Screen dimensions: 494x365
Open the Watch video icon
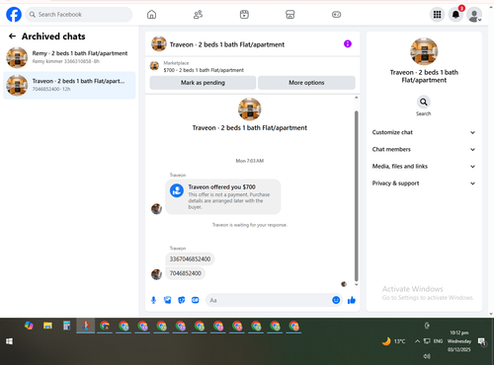244,15
